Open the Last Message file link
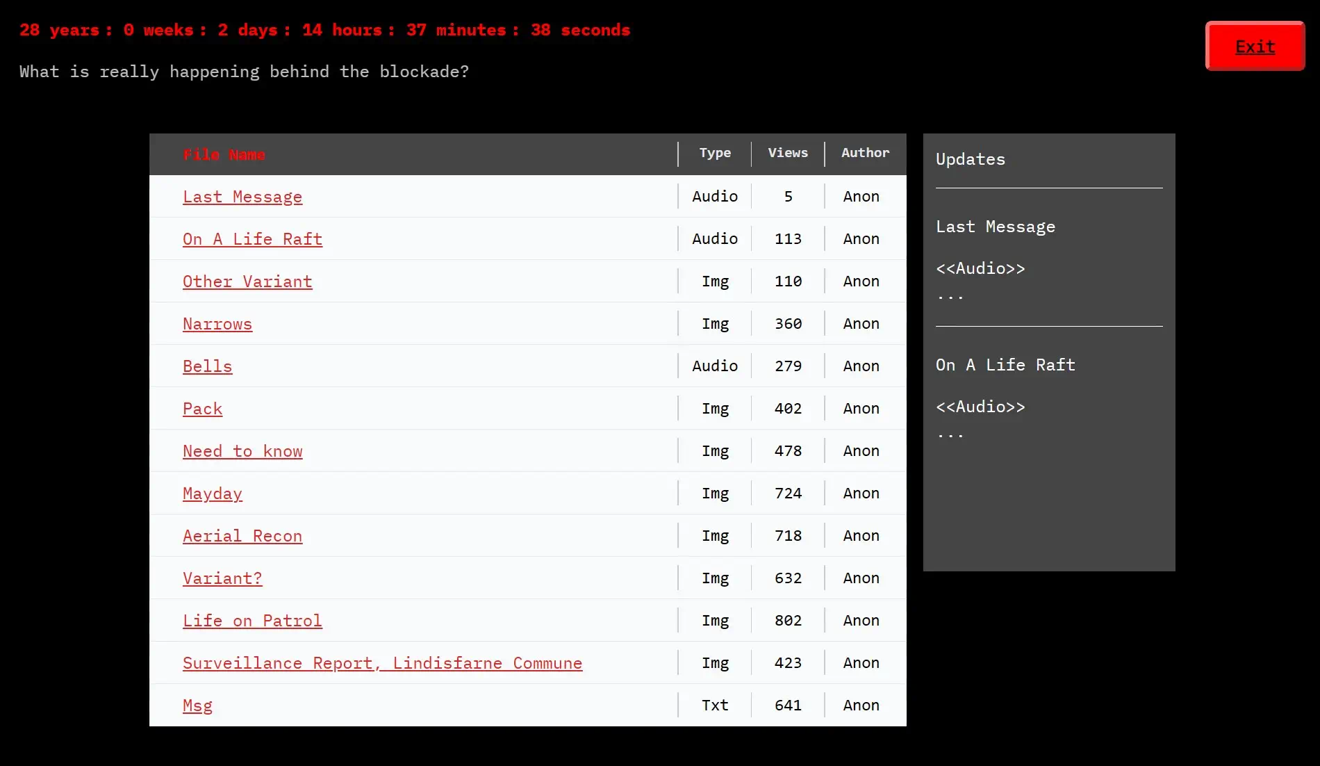The height and width of the screenshot is (766, 1320). [242, 197]
